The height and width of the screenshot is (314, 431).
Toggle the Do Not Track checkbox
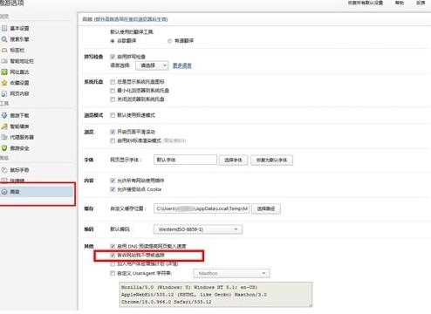point(113,256)
